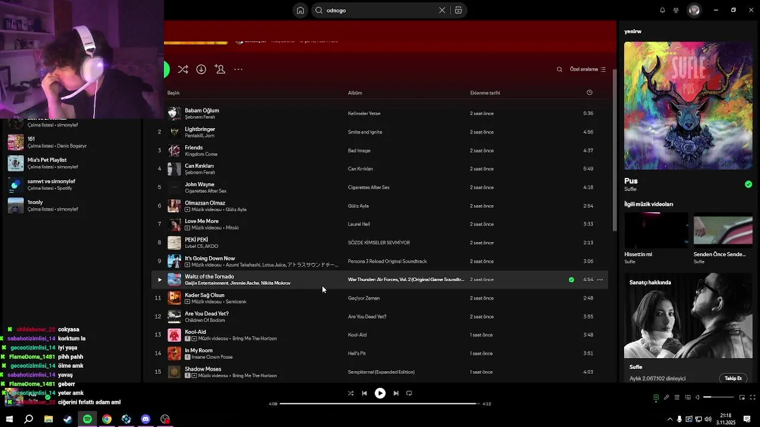Viewport: 760px width, 427px height.
Task: Seek on the song progress bar
Action: [x=379, y=404]
